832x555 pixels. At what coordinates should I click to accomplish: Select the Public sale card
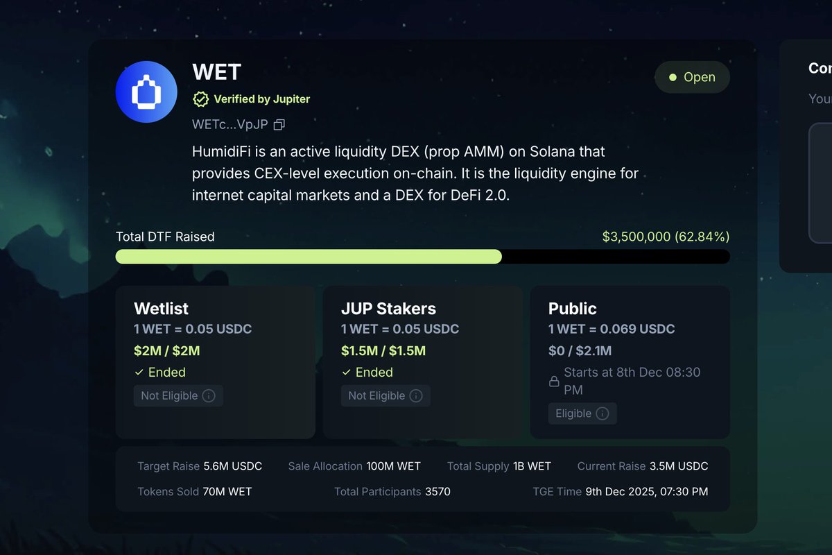click(x=630, y=362)
